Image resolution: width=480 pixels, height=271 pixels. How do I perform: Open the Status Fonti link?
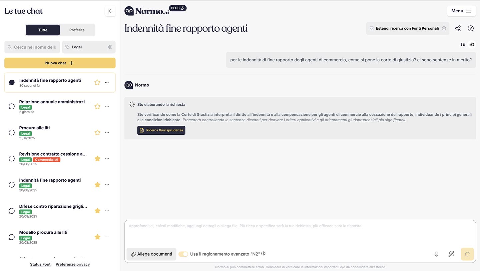(x=40, y=264)
